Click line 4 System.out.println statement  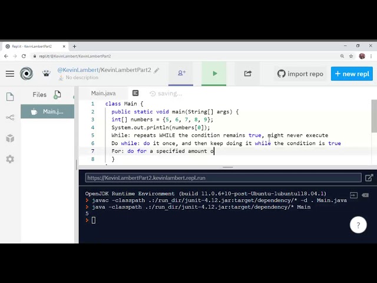(x=161, y=127)
